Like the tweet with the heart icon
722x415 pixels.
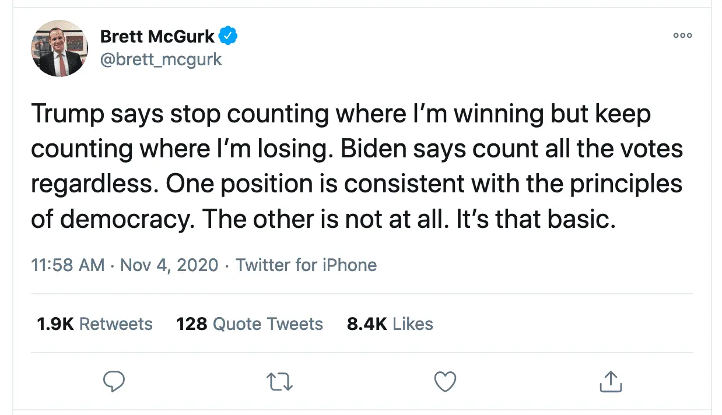[446, 382]
